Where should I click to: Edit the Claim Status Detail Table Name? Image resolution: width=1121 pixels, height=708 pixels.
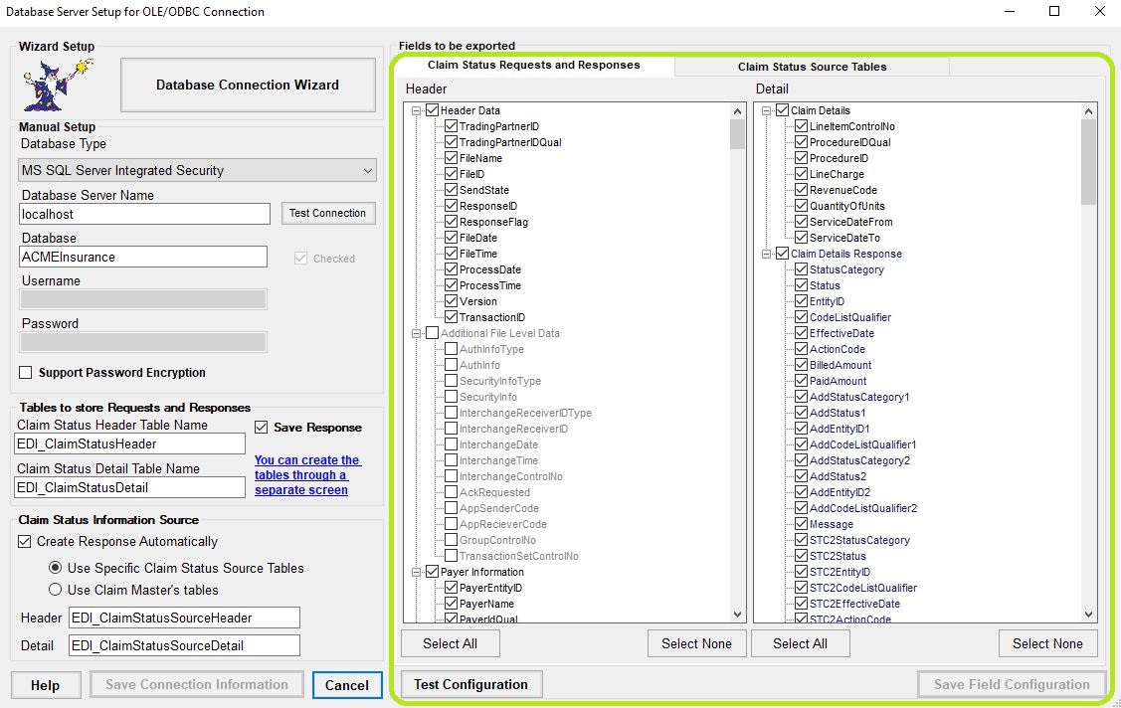[129, 488]
